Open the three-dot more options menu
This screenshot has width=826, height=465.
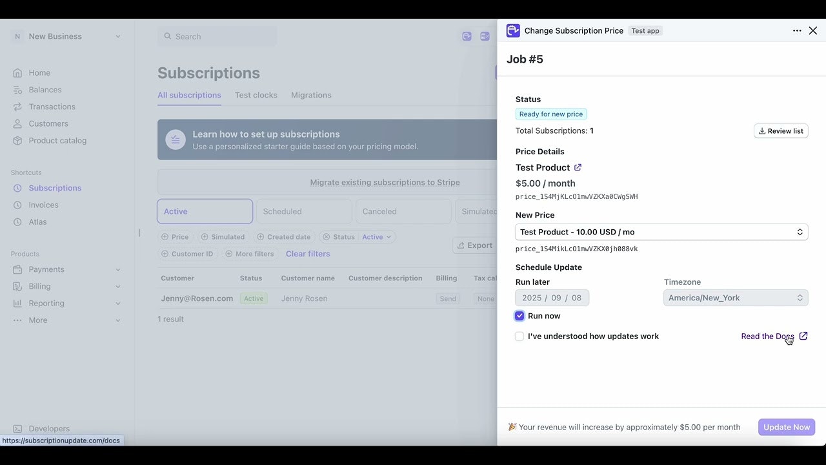tap(797, 30)
